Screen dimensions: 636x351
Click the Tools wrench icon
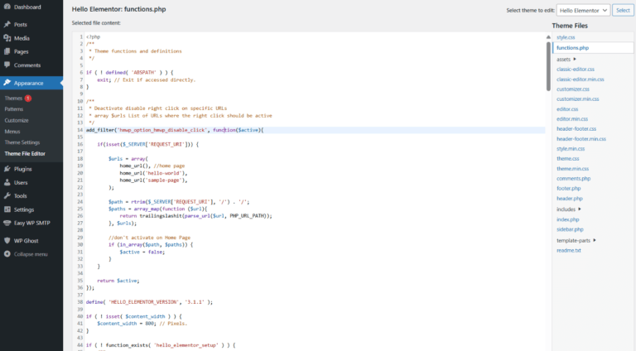coord(7,196)
